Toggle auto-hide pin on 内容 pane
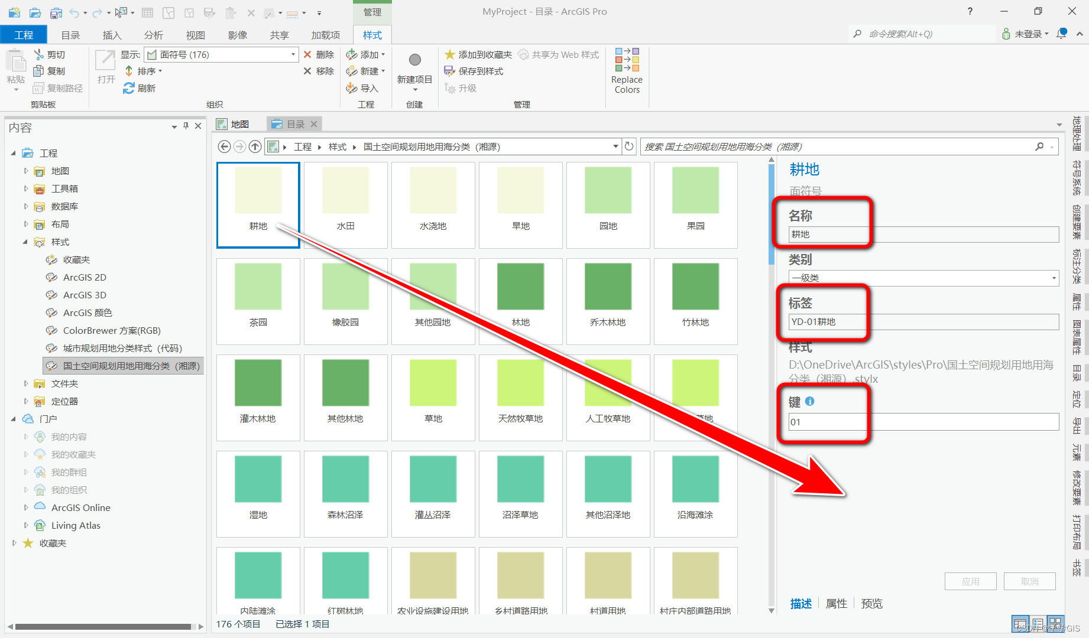Image resolution: width=1089 pixels, height=638 pixels. (186, 126)
